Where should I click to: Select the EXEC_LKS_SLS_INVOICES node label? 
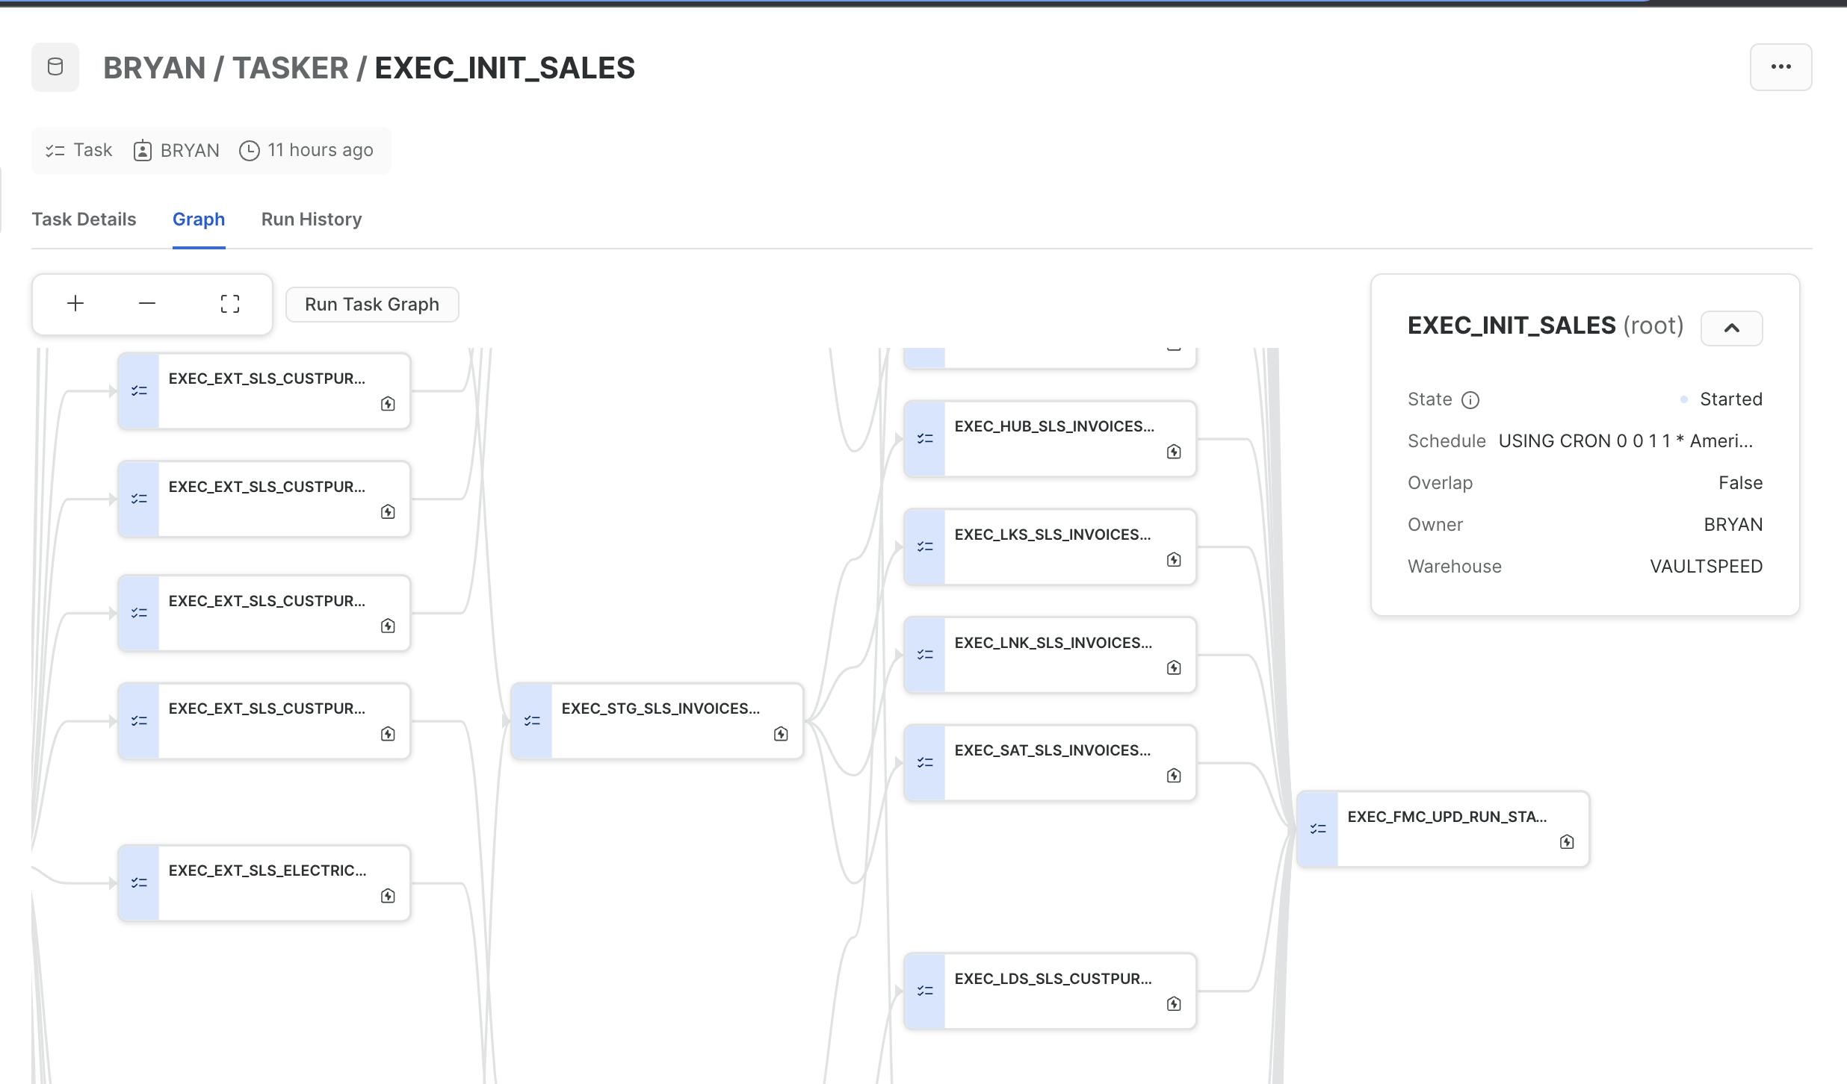pyautogui.click(x=1053, y=535)
